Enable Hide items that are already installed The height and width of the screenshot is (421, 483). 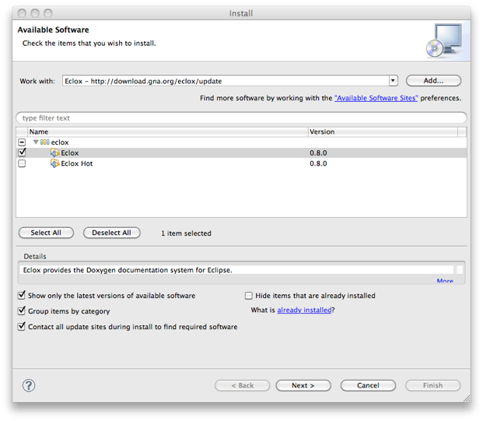click(249, 296)
